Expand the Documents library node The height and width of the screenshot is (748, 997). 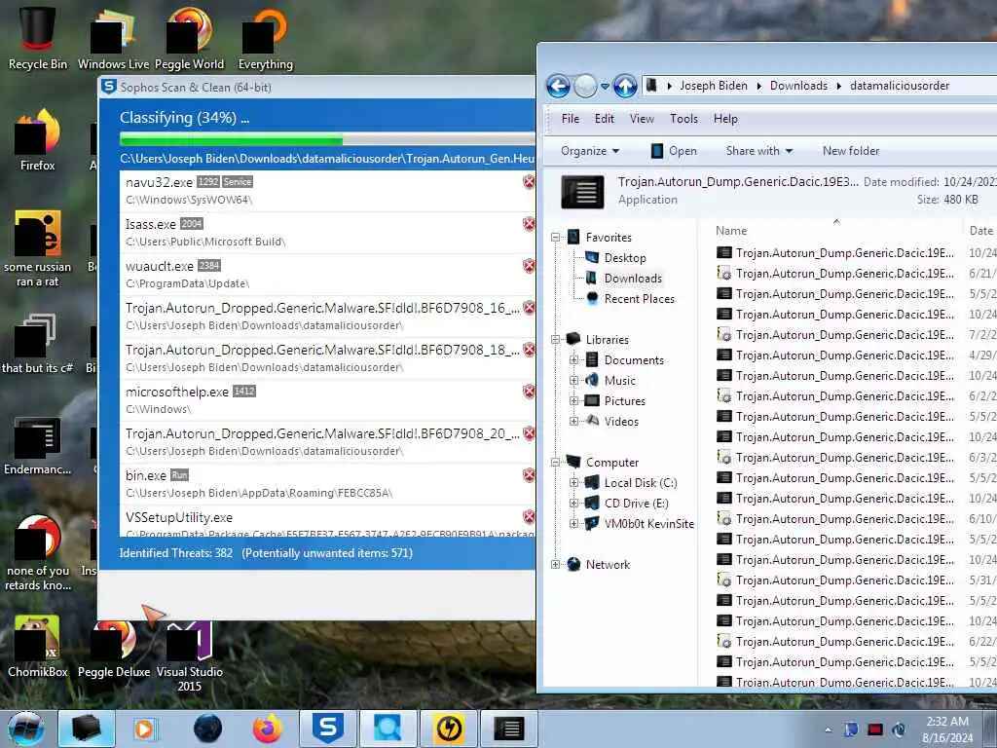click(x=573, y=360)
